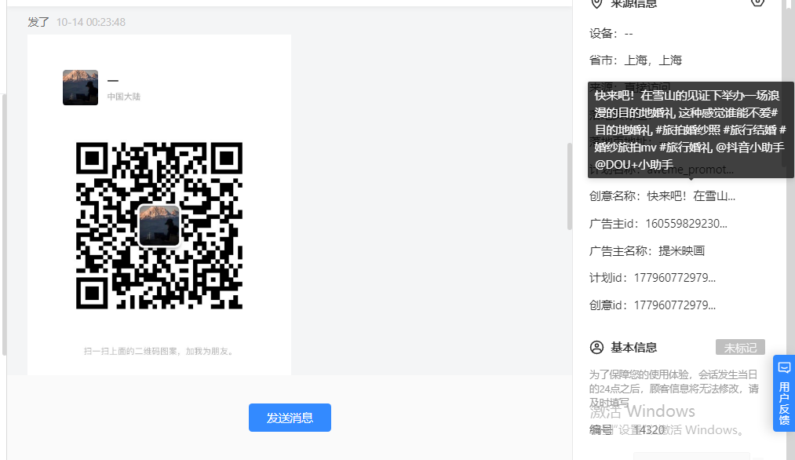Viewport: 795px width, 460px height.
Task: Click the 省市：上海，上海 row
Action: pos(635,60)
